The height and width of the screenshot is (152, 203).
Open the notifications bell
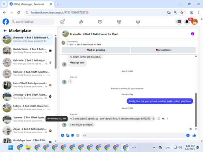pos(187,21)
